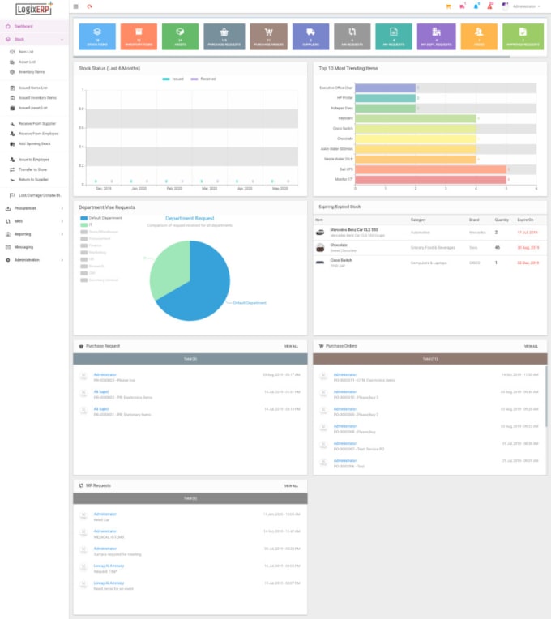This screenshot has width=551, height=619.
Task: Expand the Administration sidebar section
Action: click(x=34, y=260)
